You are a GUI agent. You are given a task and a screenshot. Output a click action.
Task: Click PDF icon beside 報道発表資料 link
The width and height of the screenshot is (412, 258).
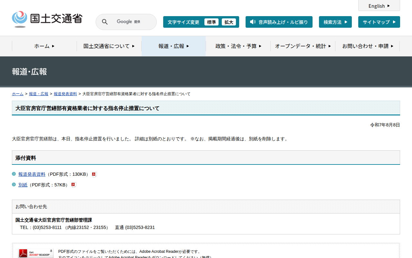click(94, 174)
